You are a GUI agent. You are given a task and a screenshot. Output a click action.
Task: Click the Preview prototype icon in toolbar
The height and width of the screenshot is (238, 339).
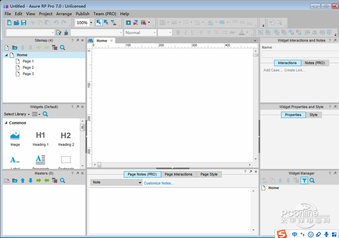pos(128,23)
